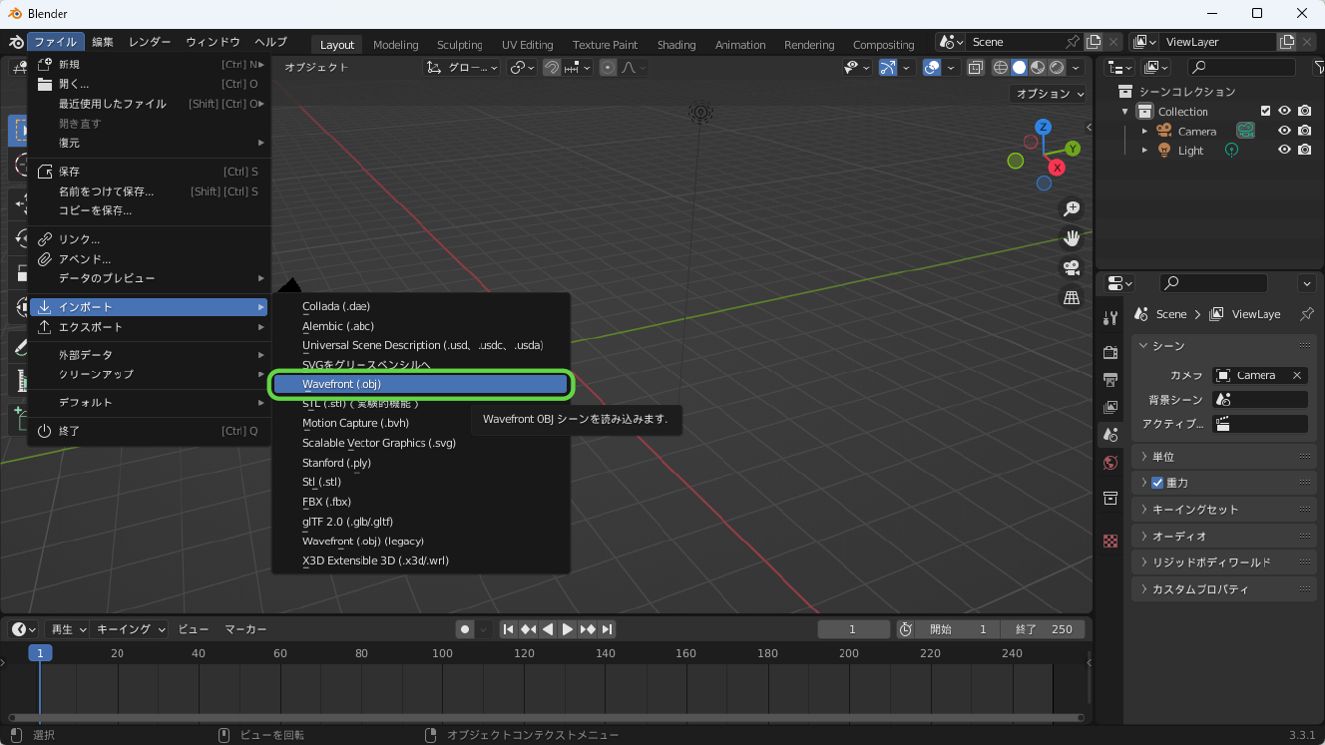Switch viewport to Wireframe shading mode
The width and height of the screenshot is (1325, 745).
click(1000, 67)
